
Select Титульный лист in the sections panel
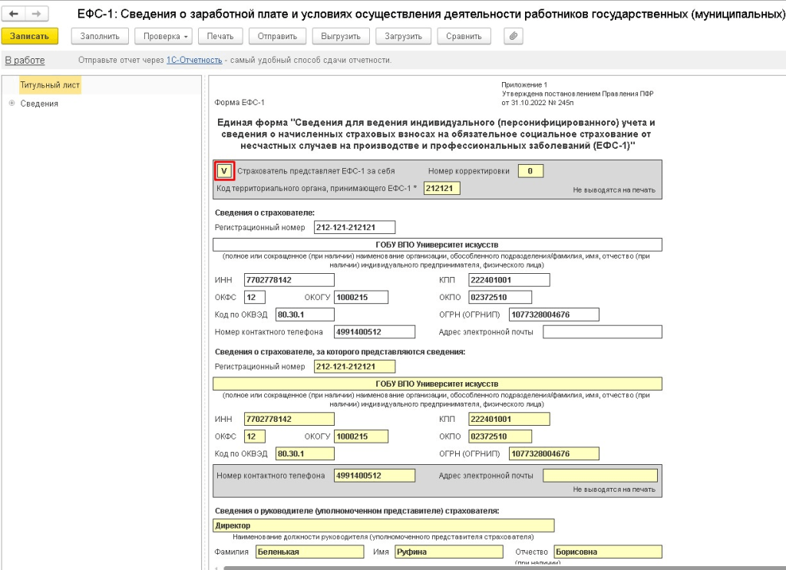(50, 85)
